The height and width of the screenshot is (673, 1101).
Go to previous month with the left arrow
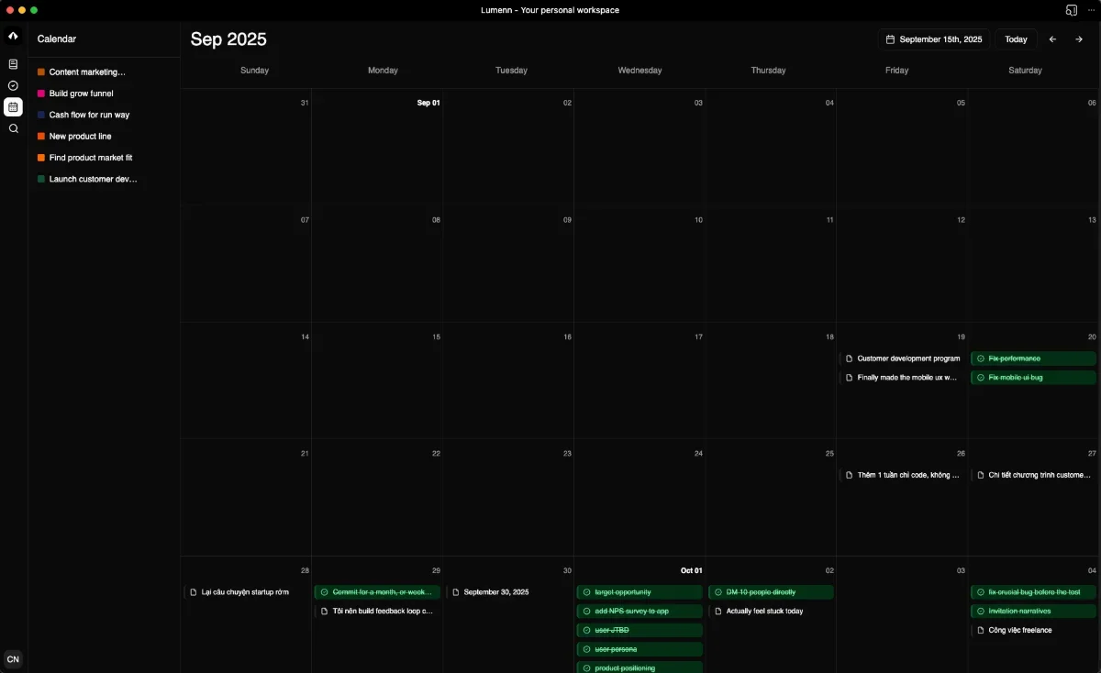(1052, 39)
